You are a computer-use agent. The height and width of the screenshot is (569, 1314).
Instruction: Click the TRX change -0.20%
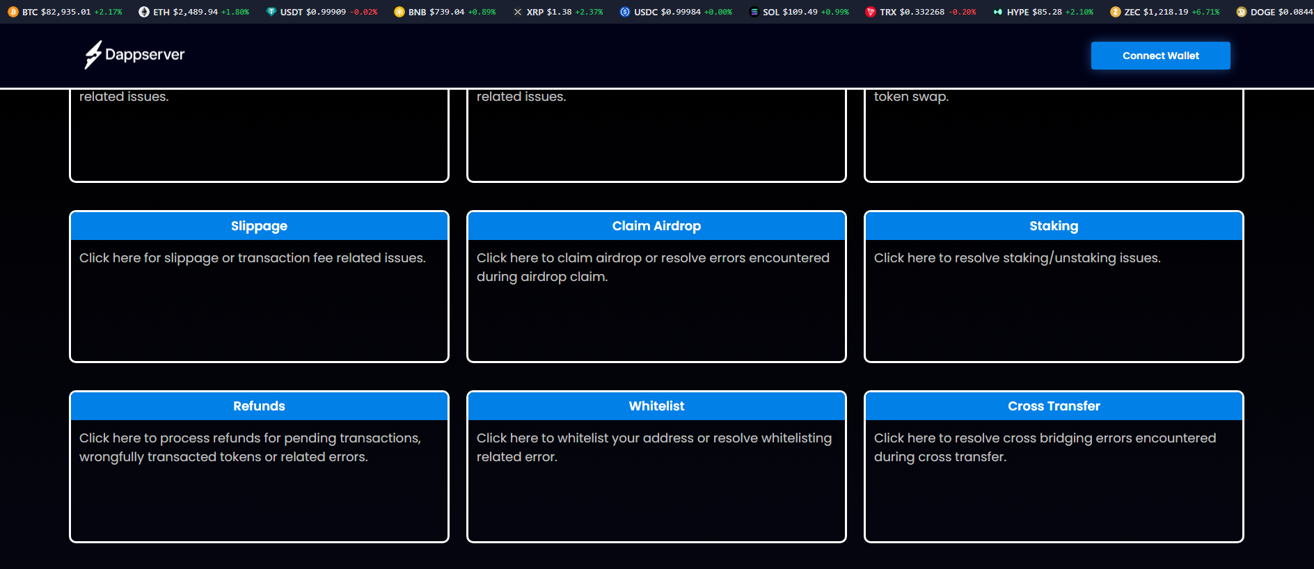[x=963, y=12]
